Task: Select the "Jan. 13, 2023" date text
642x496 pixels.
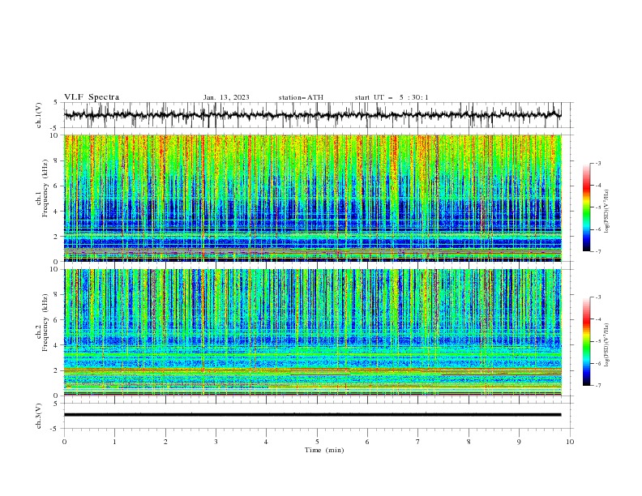Action: point(226,97)
